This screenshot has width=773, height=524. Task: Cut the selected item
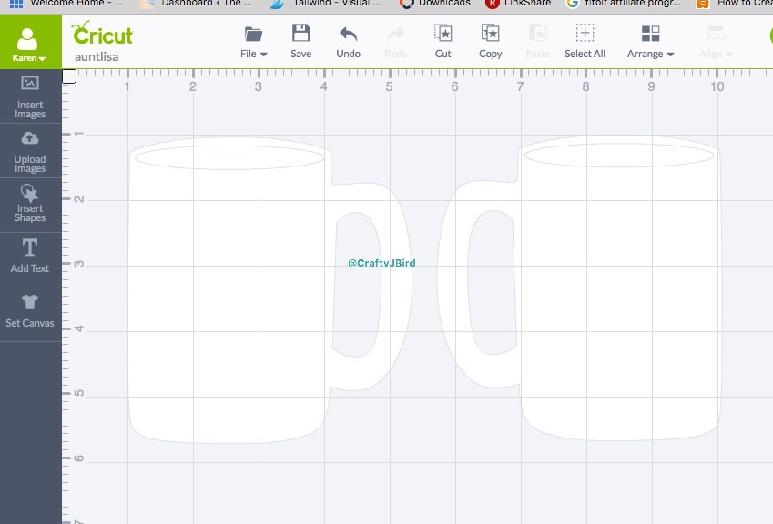point(442,42)
